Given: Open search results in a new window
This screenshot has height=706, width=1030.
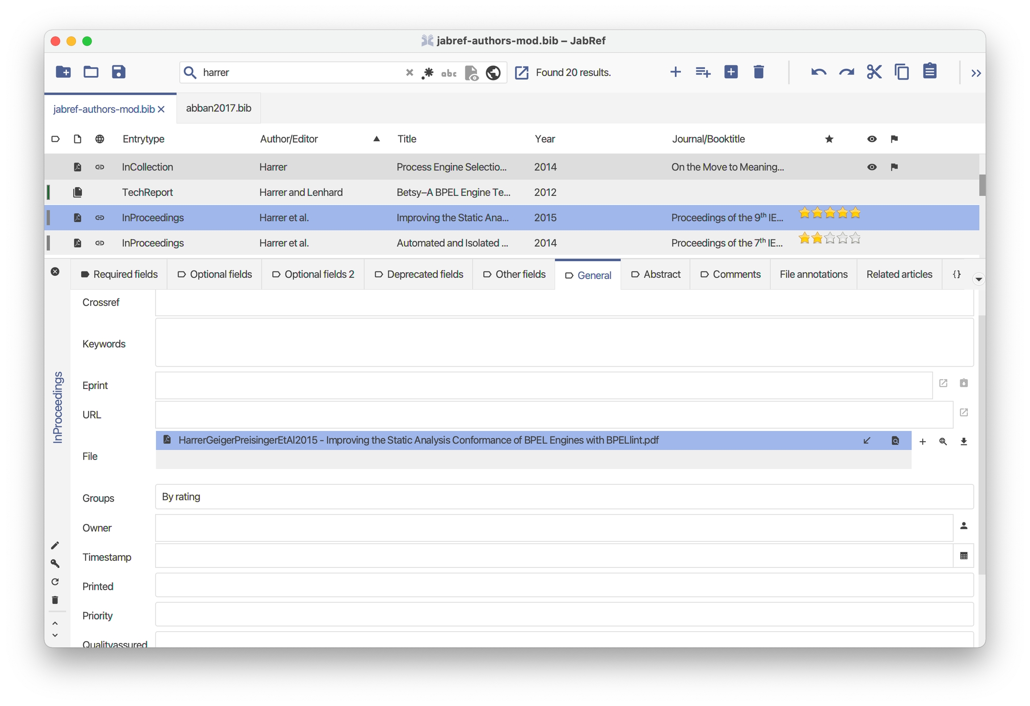Looking at the screenshot, I should tap(521, 72).
